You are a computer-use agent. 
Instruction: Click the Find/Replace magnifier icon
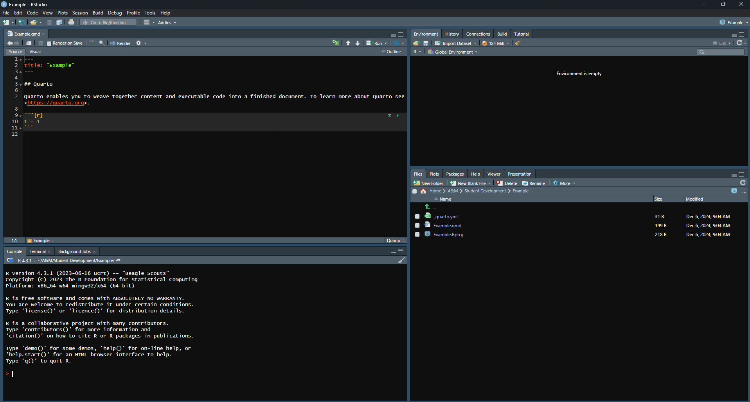[x=102, y=43]
